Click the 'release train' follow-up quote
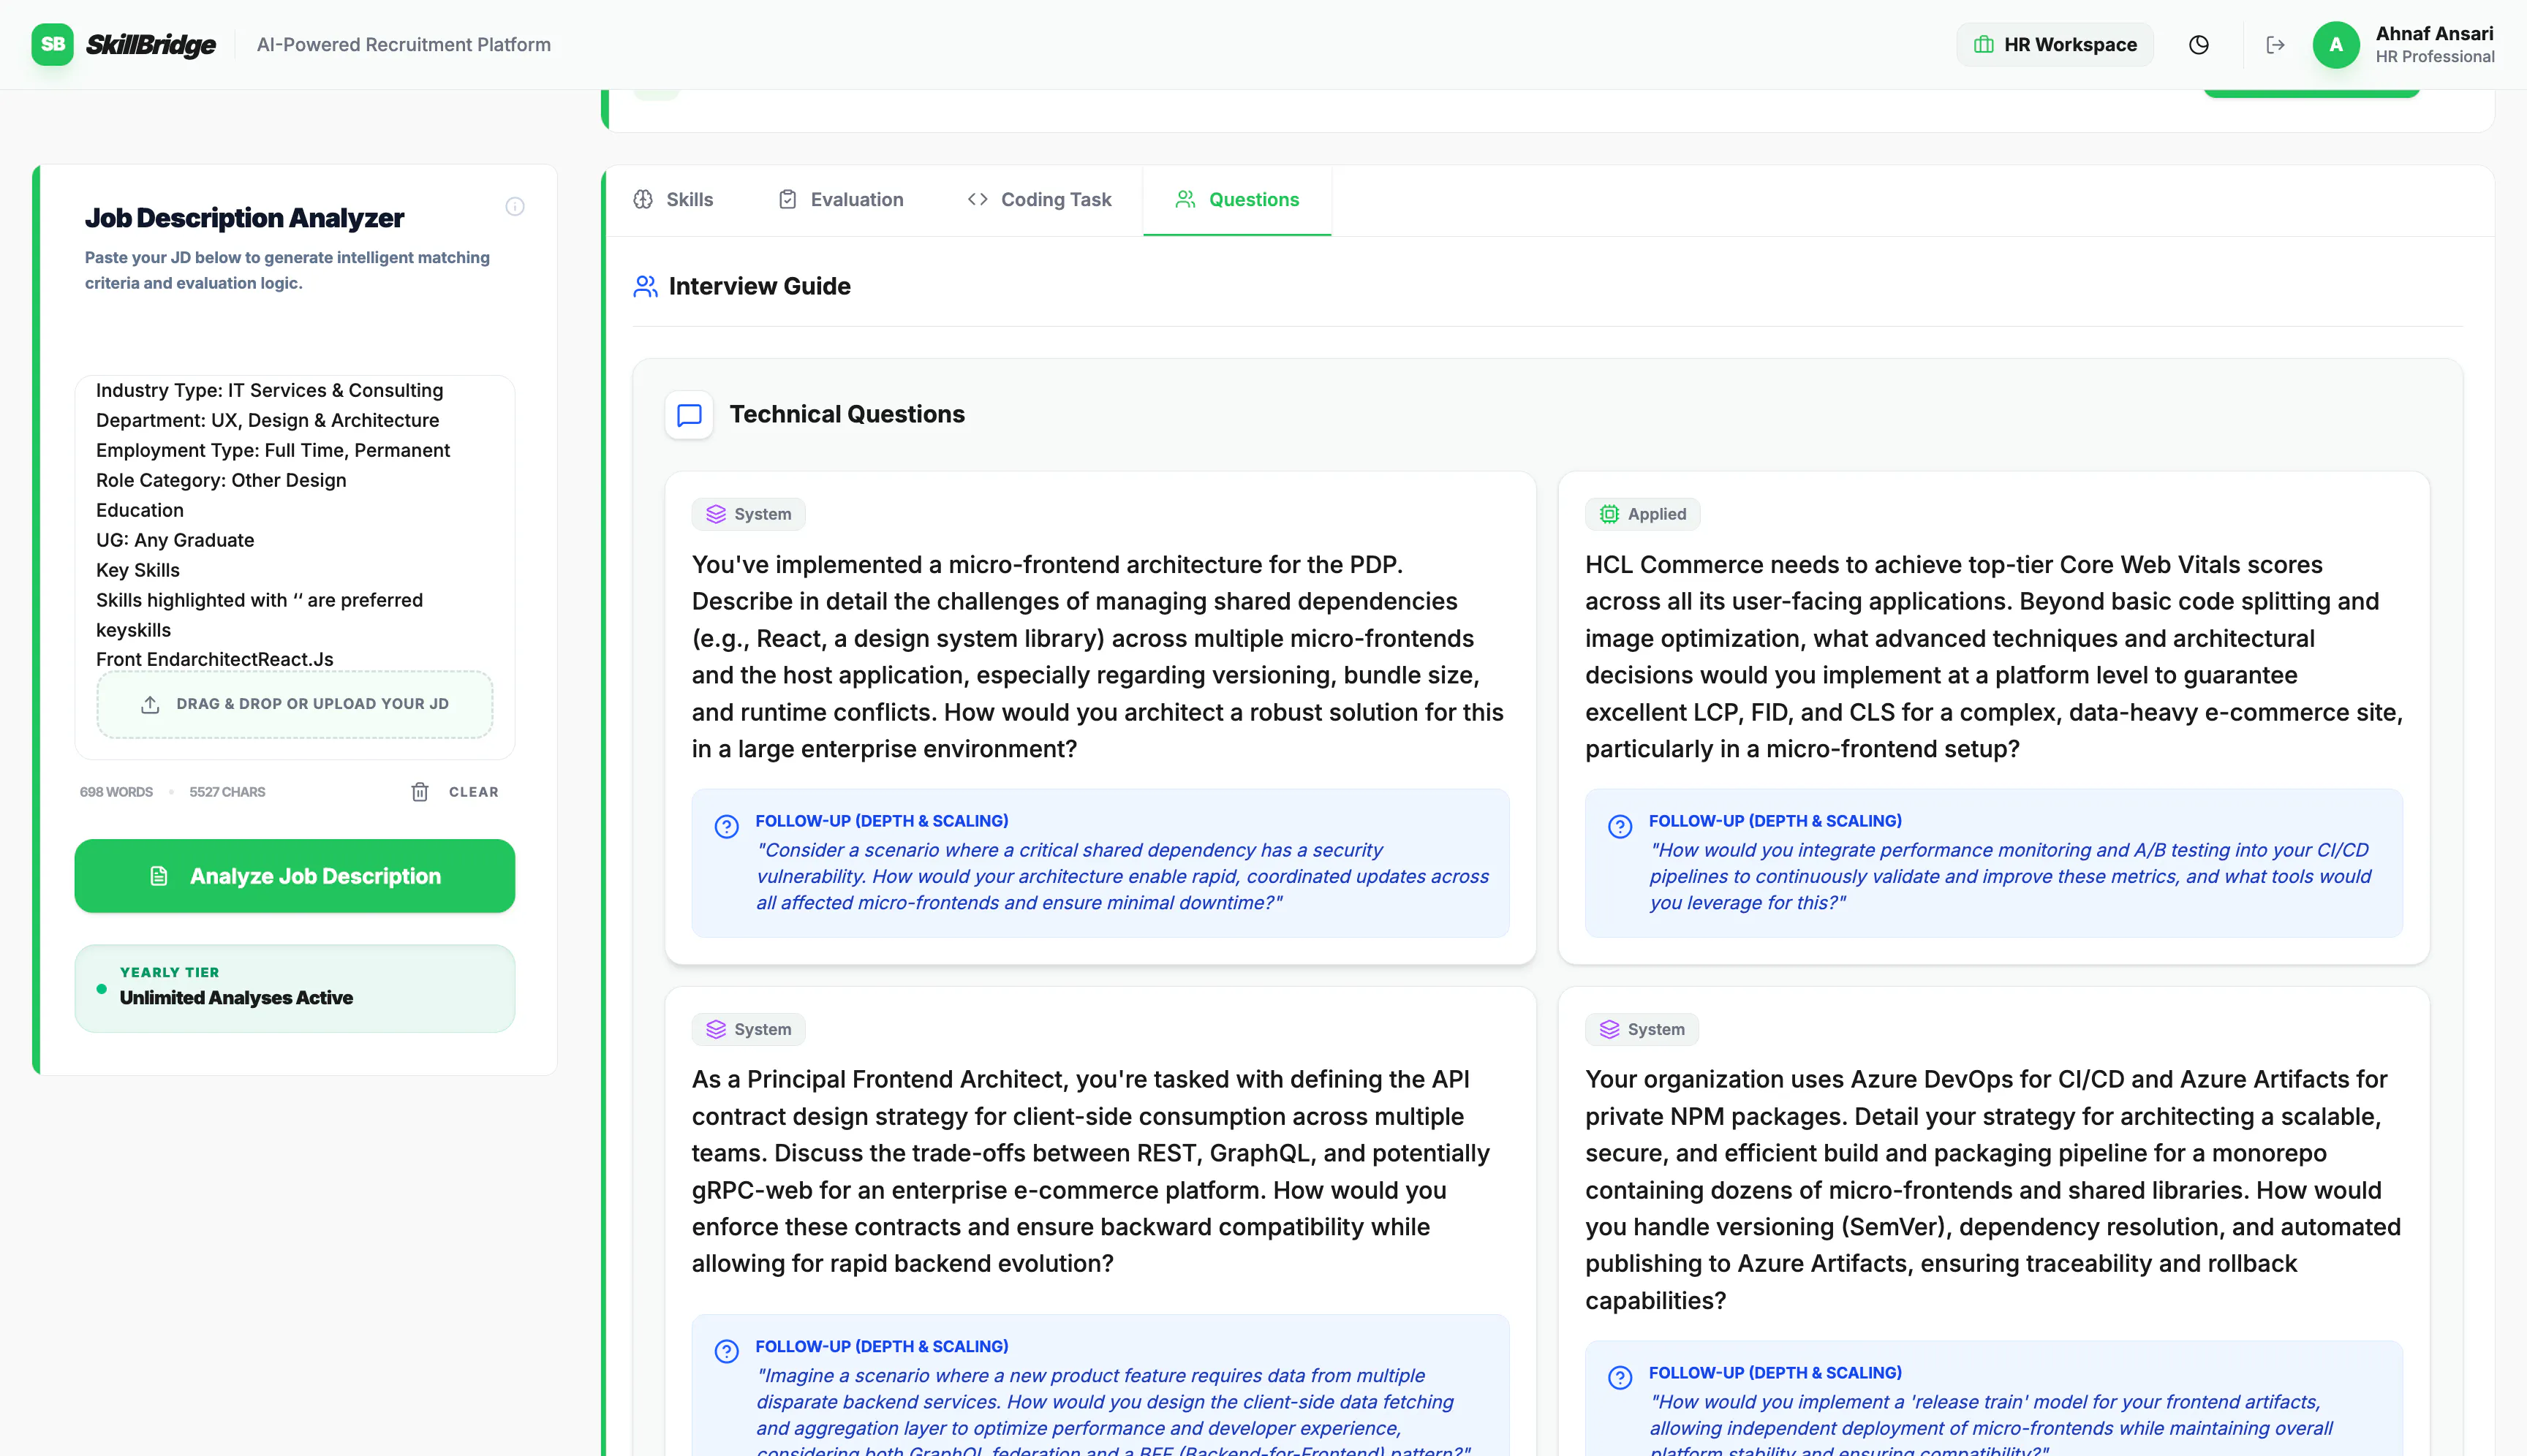The width and height of the screenshot is (2527, 1456). coord(1990,1424)
